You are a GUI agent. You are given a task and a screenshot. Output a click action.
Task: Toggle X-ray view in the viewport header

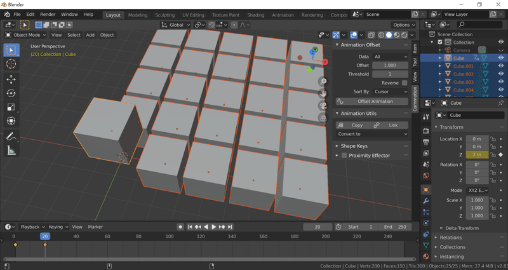point(371,35)
